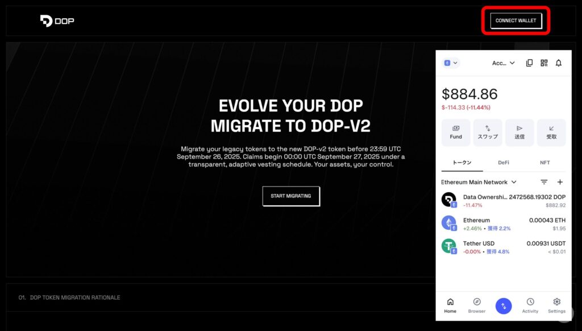This screenshot has width=582, height=331.
Task: Add a token with the plus icon
Action: click(560, 182)
